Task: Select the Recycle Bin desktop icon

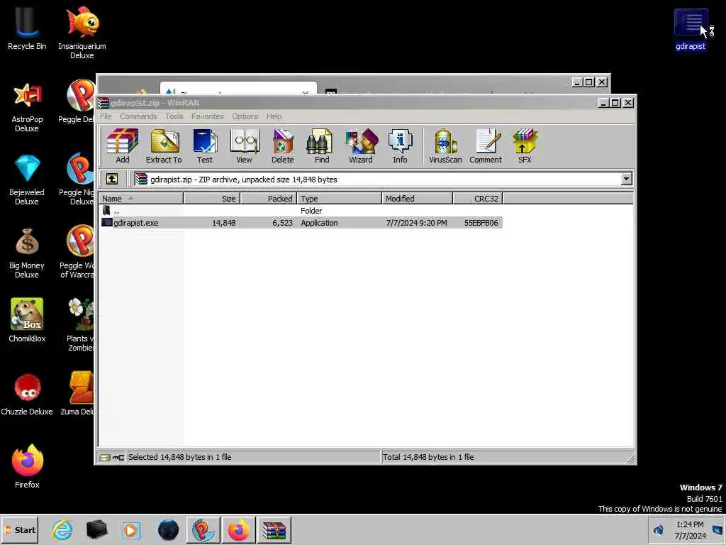Action: [27, 29]
